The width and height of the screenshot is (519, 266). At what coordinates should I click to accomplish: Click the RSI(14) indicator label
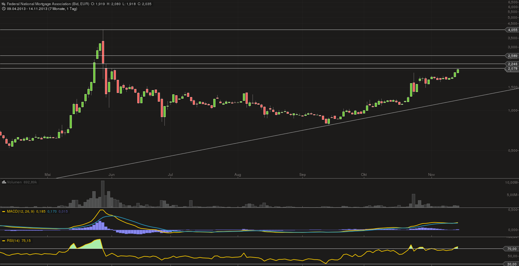click(x=13, y=241)
